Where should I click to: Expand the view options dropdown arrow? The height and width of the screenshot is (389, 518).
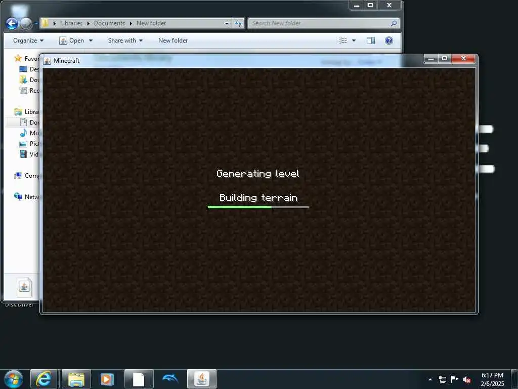pyautogui.click(x=354, y=41)
